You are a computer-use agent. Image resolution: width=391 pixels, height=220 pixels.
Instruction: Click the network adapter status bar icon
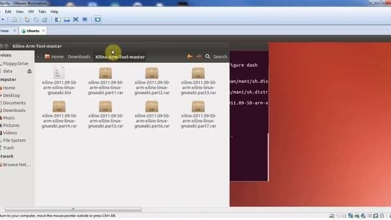pyautogui.click(x=351, y=216)
